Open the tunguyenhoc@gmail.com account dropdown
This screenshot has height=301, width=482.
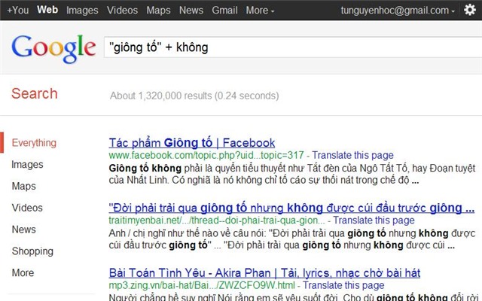[x=398, y=10]
